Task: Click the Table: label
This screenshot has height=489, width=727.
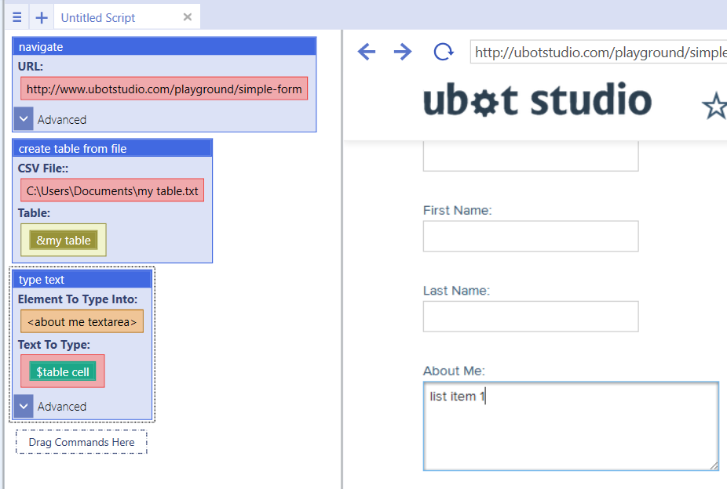Action: point(34,213)
